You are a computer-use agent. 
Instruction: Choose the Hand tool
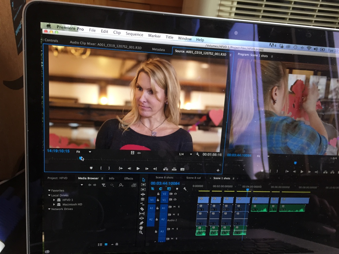141,228
